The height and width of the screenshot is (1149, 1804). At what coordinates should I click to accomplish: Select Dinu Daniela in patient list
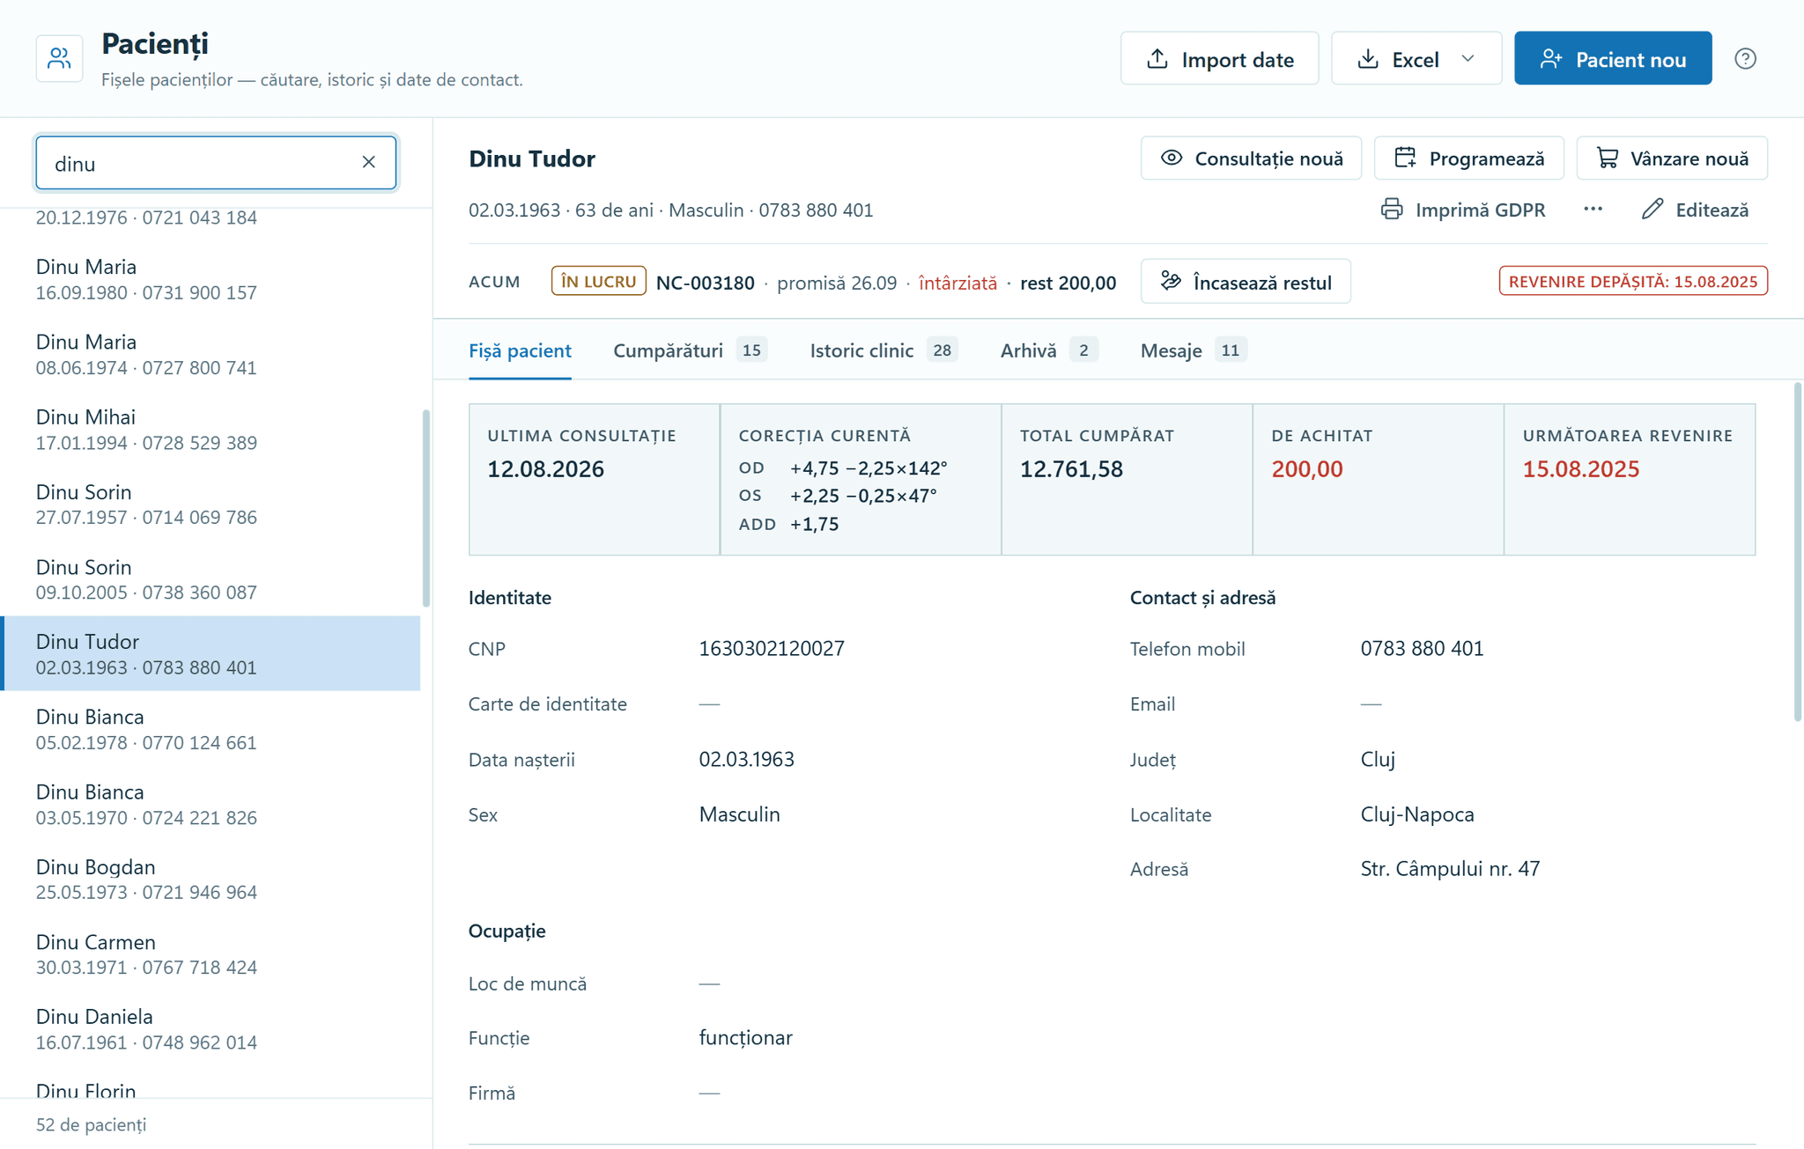tap(211, 1028)
